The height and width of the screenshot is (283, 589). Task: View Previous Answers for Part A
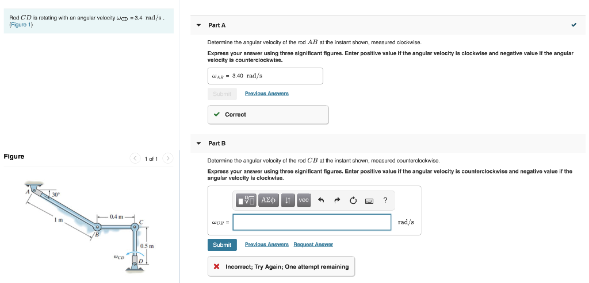coord(267,94)
